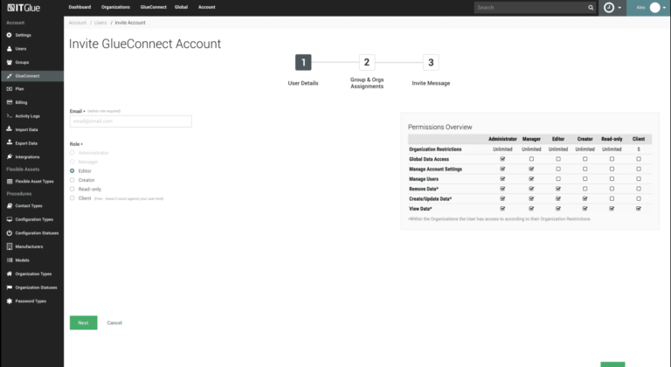Image resolution: width=671 pixels, height=367 pixels.
Task: Select the Creator role radio button
Action: (72, 180)
